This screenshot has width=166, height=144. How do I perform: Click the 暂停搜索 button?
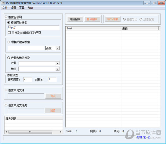(x=92, y=19)
